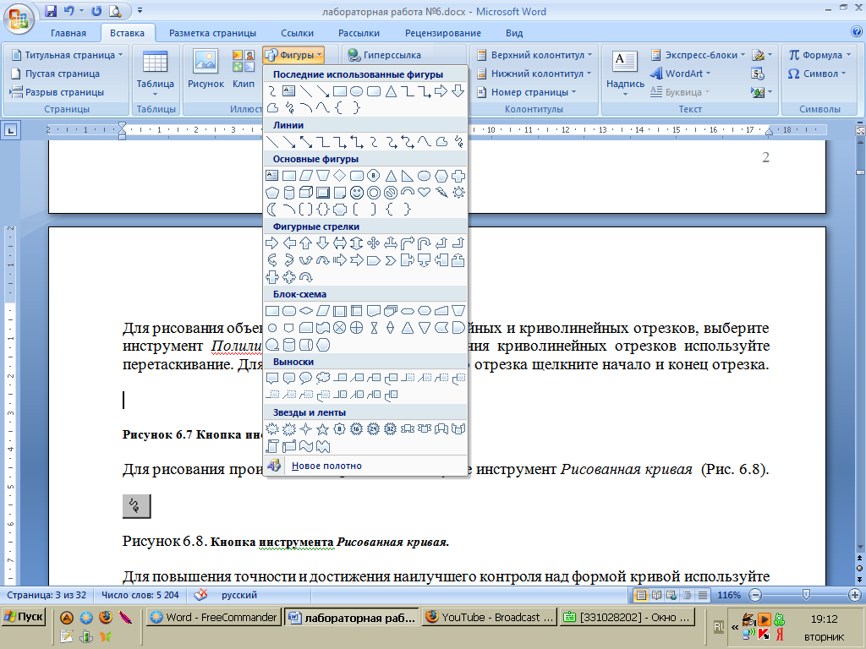This screenshot has height=649, width=866.
Task: Open Microsoft Office Help question mark
Action: [x=856, y=33]
